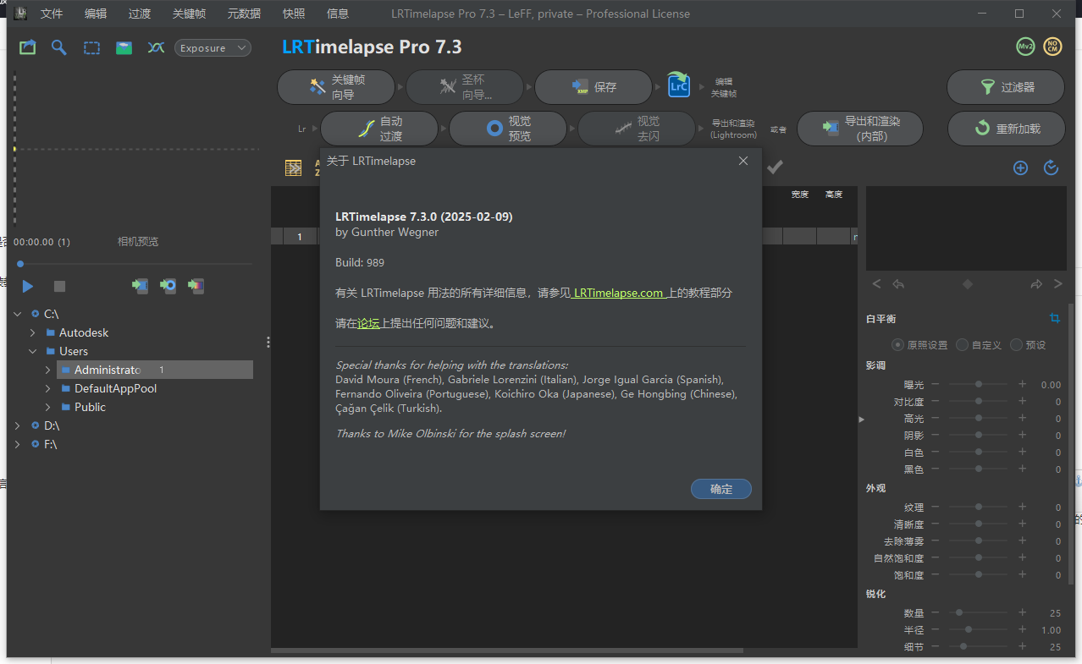This screenshot has width=1082, height=664.
Task: Click the 关键帧向导 button
Action: pos(336,87)
